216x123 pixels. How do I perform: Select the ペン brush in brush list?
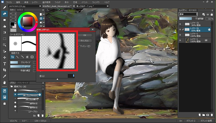coord(27,91)
